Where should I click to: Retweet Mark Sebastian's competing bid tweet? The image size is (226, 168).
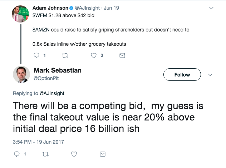click(45, 154)
